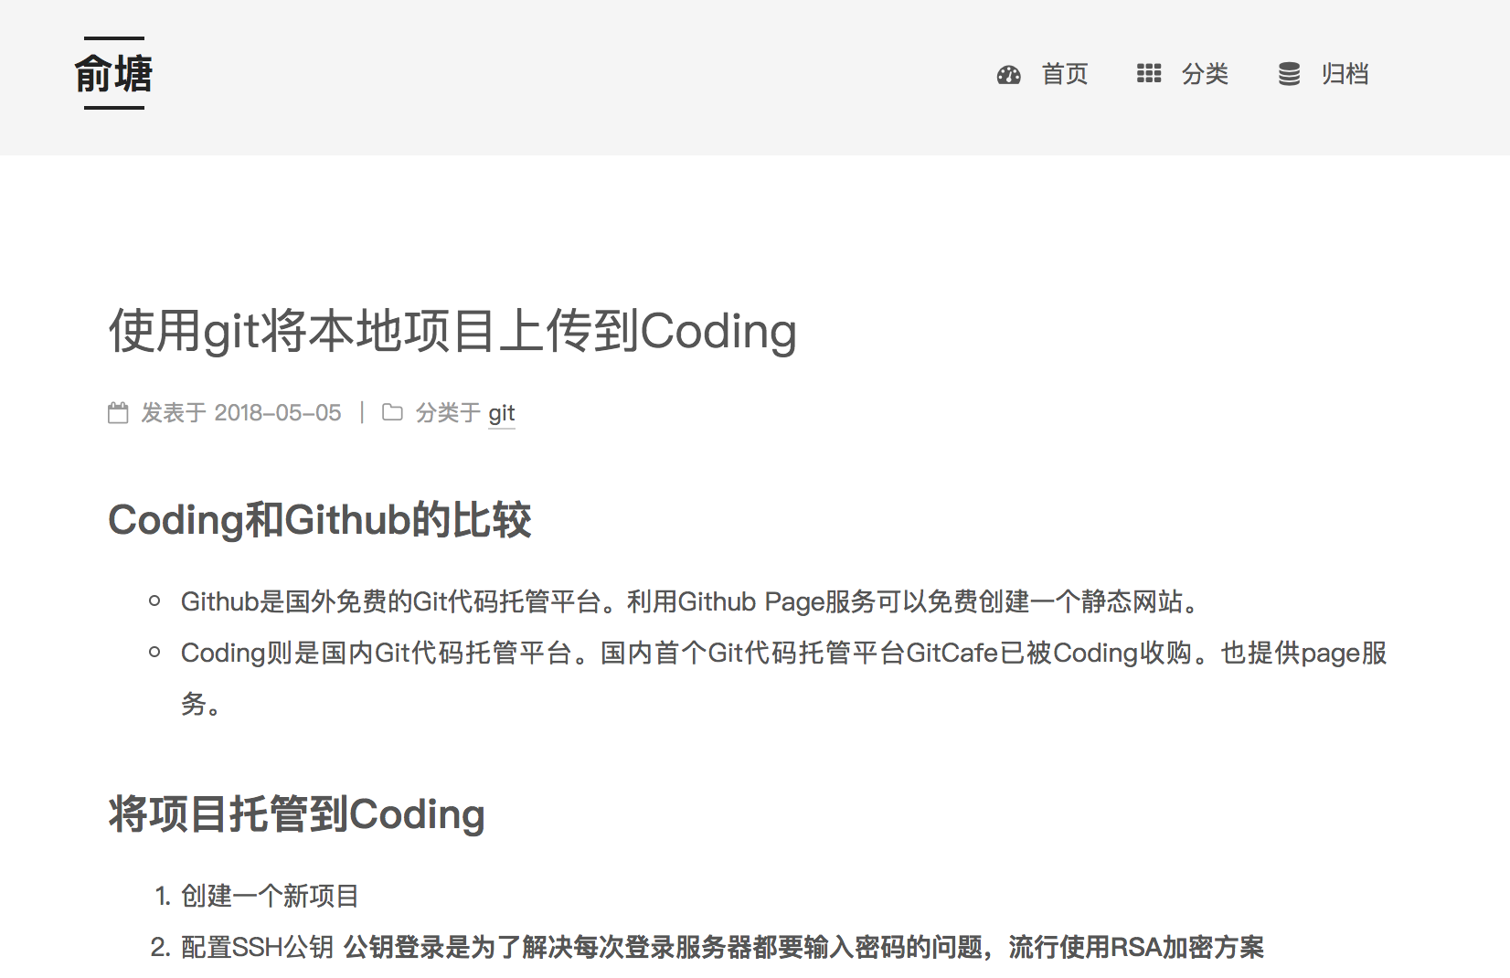This screenshot has height=978, width=1510.
Task: Open the 归档 archive menu item
Action: coord(1345,74)
